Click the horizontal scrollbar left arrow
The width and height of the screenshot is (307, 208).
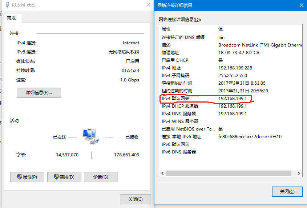(x=162, y=173)
